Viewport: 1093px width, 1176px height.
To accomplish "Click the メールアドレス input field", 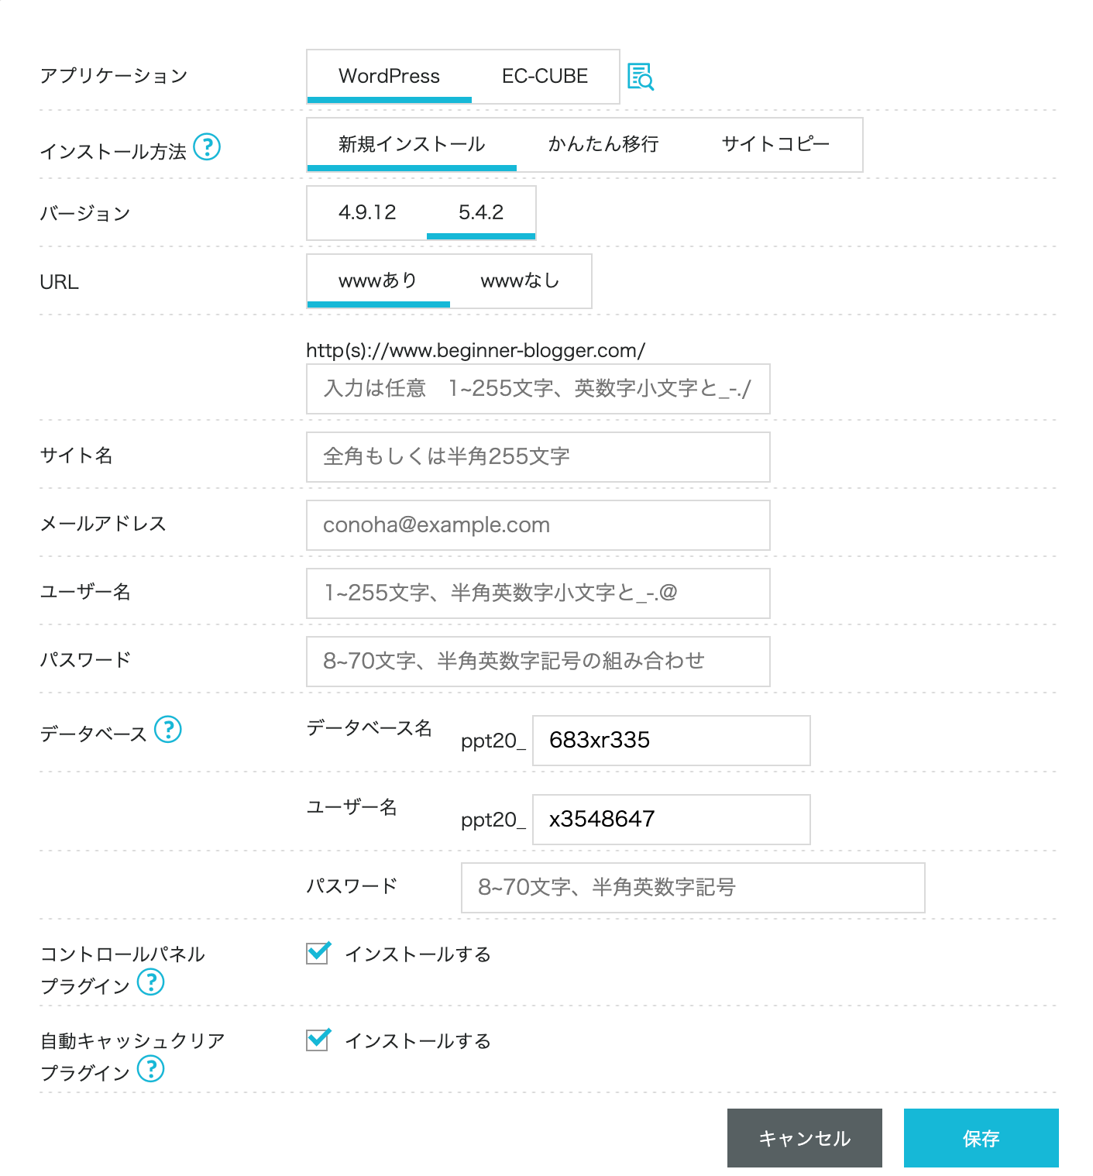I will click(x=538, y=525).
